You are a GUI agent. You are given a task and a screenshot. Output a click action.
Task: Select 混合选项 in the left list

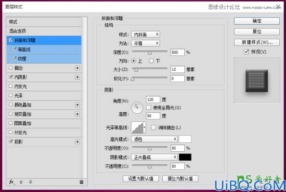44,31
